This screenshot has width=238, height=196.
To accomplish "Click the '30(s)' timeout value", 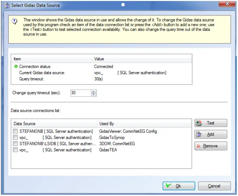I will coord(98,79).
